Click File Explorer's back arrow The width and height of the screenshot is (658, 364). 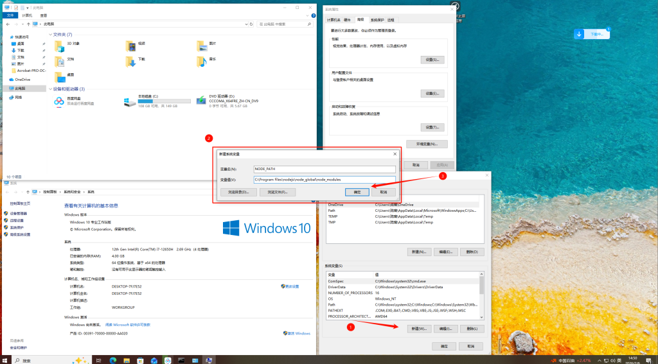[x=8, y=24]
